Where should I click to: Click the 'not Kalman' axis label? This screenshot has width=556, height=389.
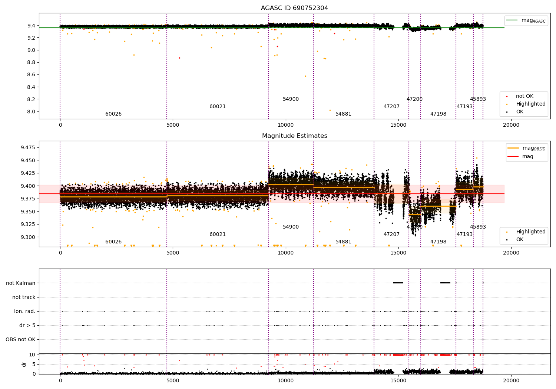pyautogui.click(x=21, y=283)
